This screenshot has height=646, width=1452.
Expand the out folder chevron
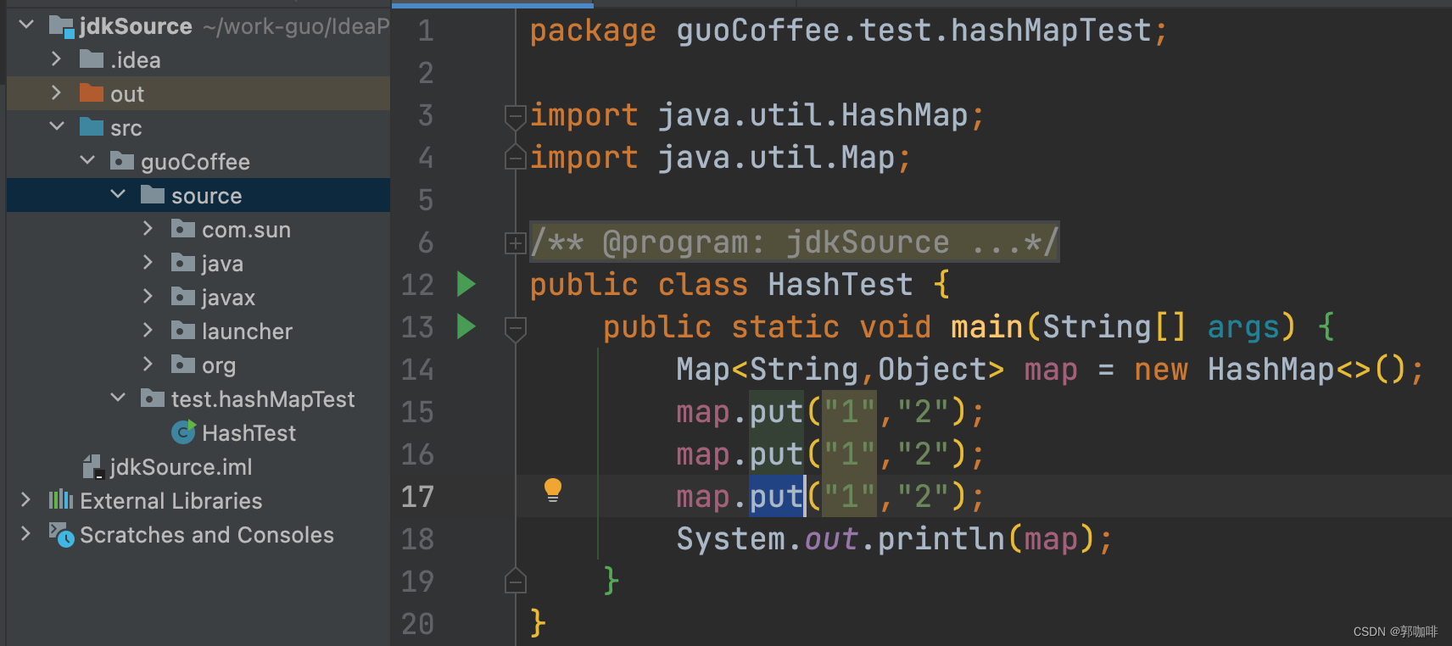coord(57,92)
